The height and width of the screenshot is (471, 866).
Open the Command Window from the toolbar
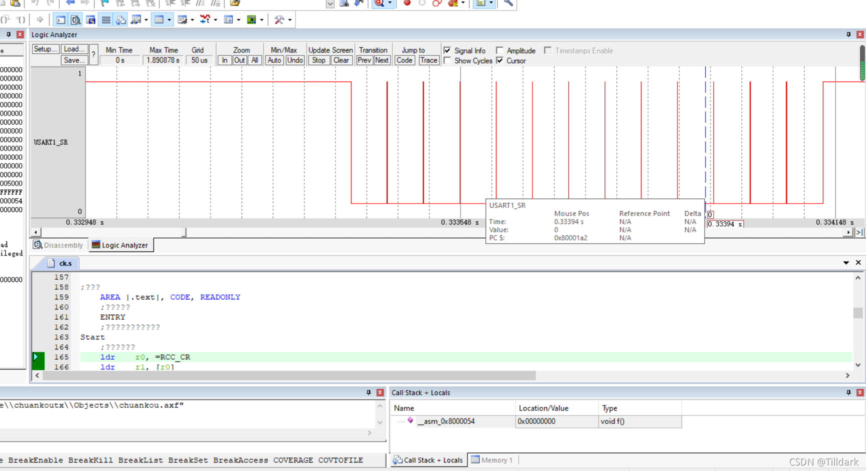[x=60, y=20]
